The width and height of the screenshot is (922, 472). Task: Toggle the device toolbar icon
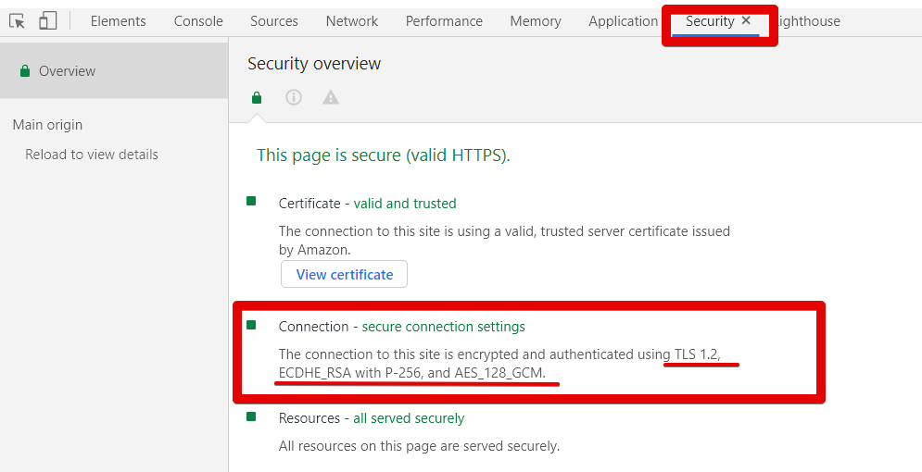47,21
